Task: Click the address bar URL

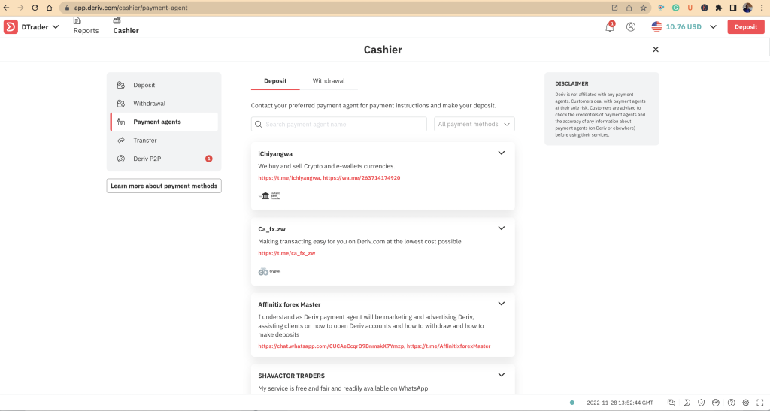Action: [131, 8]
